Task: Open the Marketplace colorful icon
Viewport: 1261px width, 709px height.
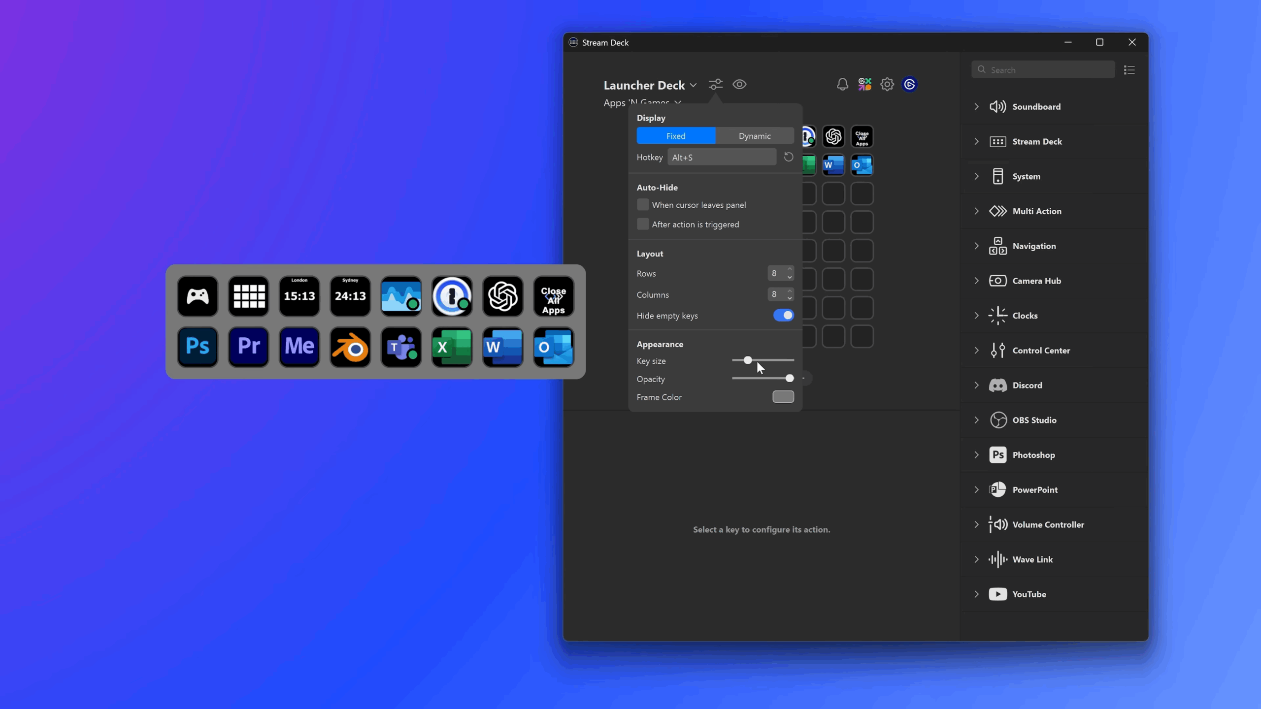Action: pos(865,84)
